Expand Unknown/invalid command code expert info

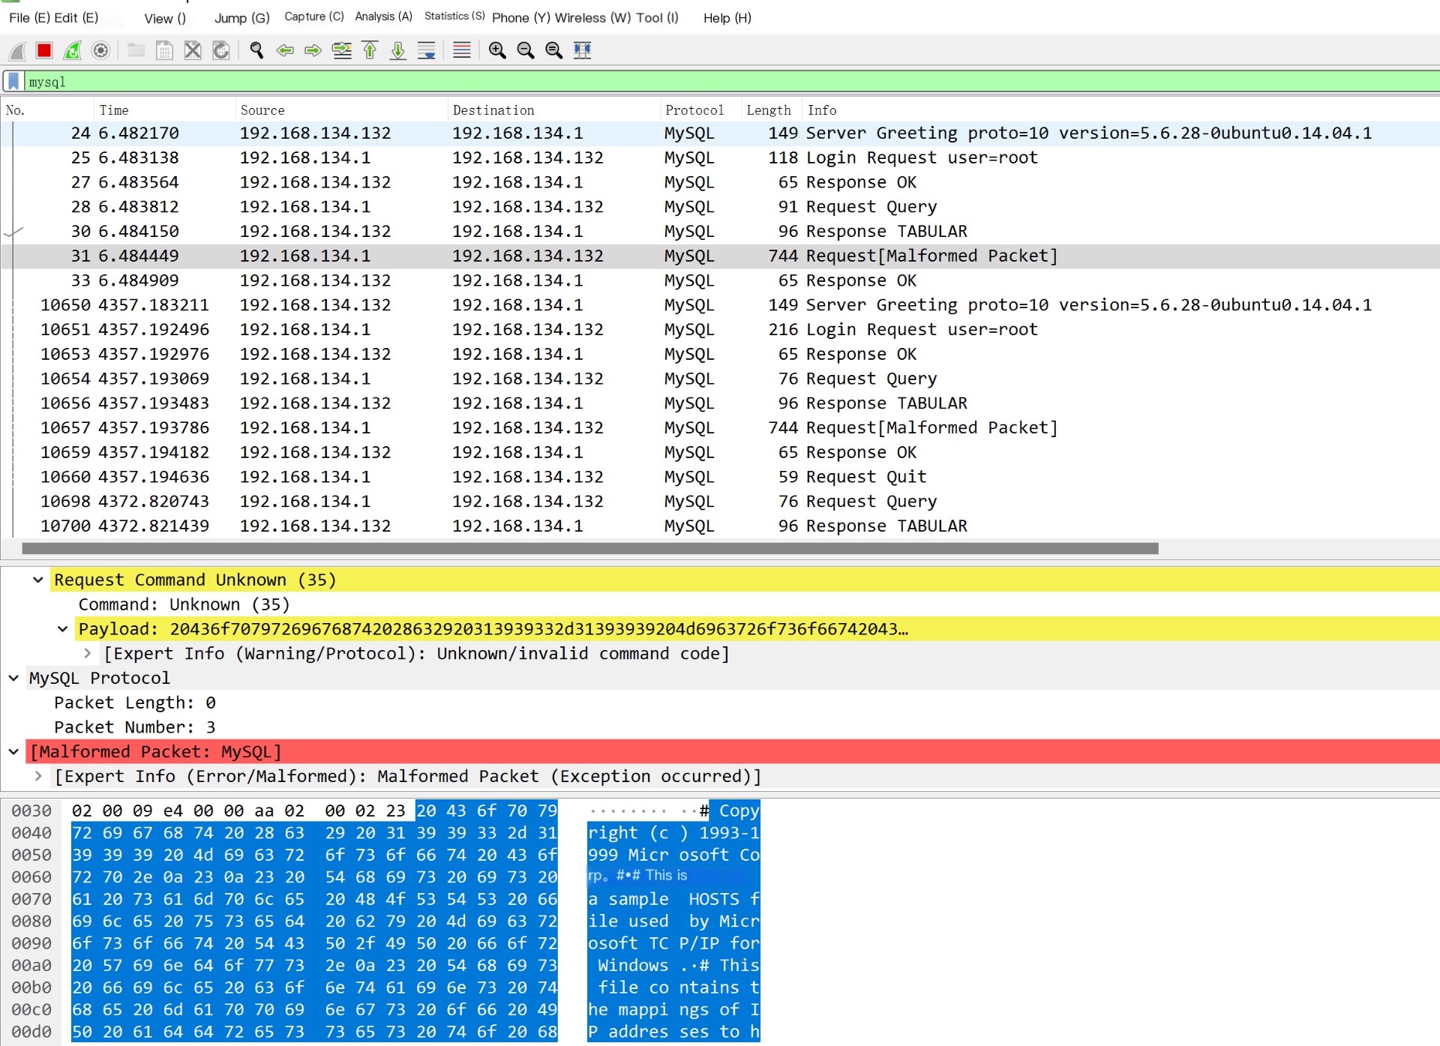click(x=88, y=654)
